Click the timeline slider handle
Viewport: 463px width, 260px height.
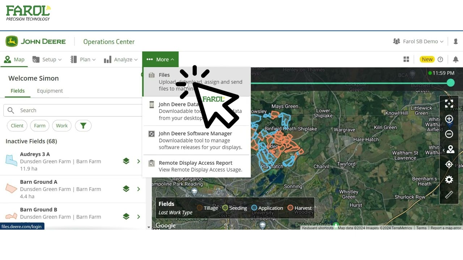pyautogui.click(x=450, y=83)
